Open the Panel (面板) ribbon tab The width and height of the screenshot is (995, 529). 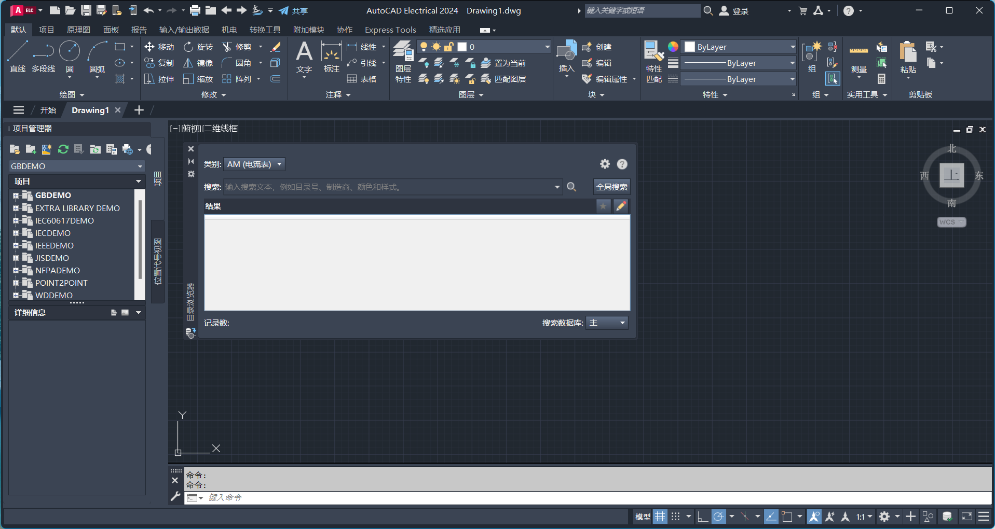[111, 30]
